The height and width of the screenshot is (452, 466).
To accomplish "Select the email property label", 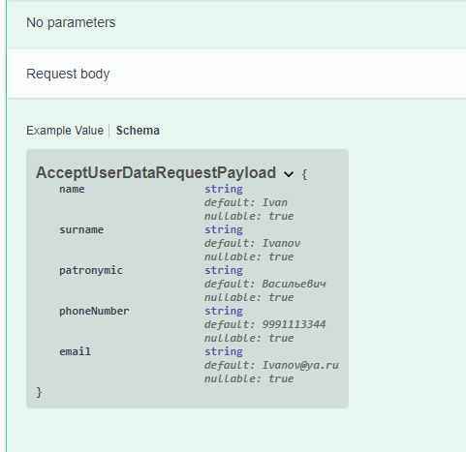I will point(75,351).
